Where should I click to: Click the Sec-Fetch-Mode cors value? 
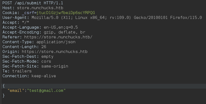tap(46, 61)
